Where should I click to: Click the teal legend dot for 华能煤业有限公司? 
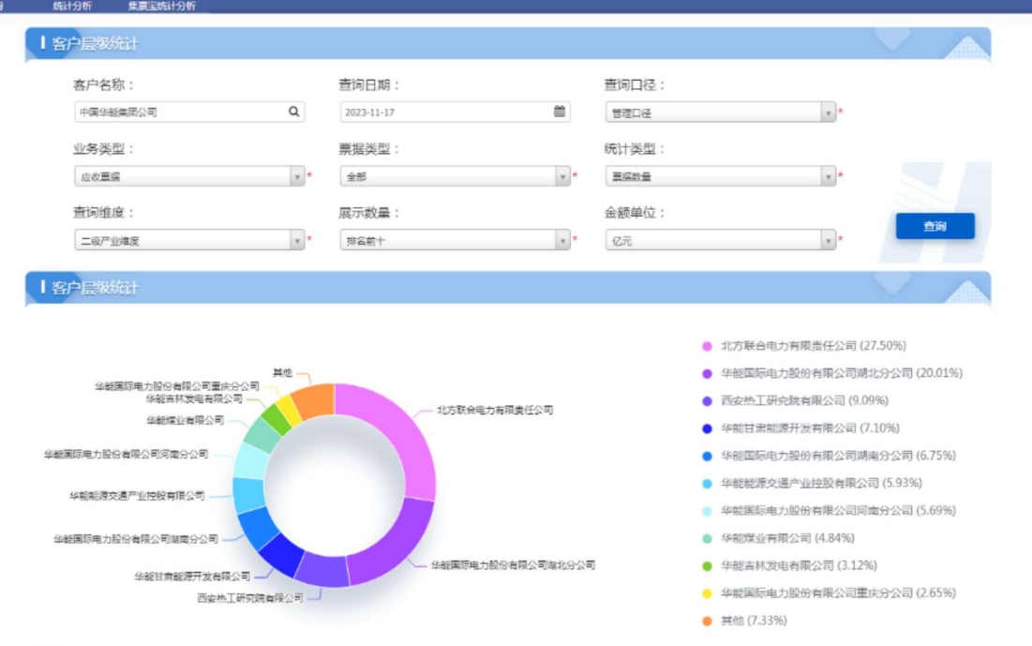pos(708,538)
